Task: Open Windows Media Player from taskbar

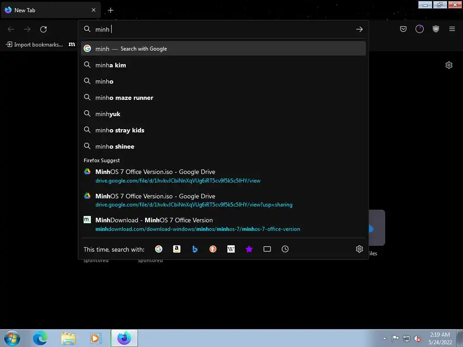Action: click(x=95, y=338)
